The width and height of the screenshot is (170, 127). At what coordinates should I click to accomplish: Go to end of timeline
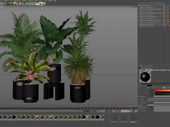(109, 111)
